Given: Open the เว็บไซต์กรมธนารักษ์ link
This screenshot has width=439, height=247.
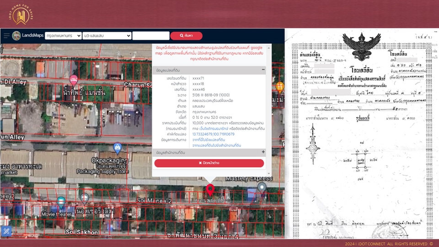Looking at the screenshot, I should 214,129.
